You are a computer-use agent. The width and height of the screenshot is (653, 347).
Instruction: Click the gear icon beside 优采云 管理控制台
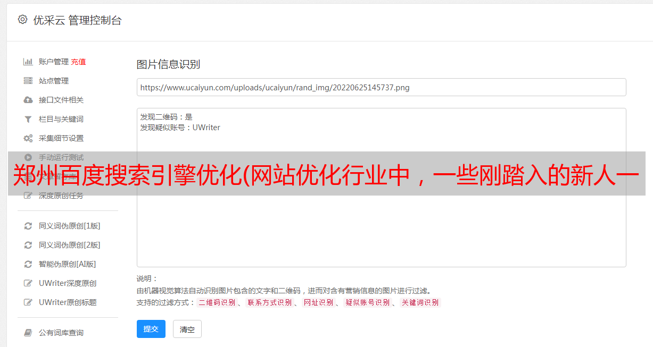click(x=22, y=20)
